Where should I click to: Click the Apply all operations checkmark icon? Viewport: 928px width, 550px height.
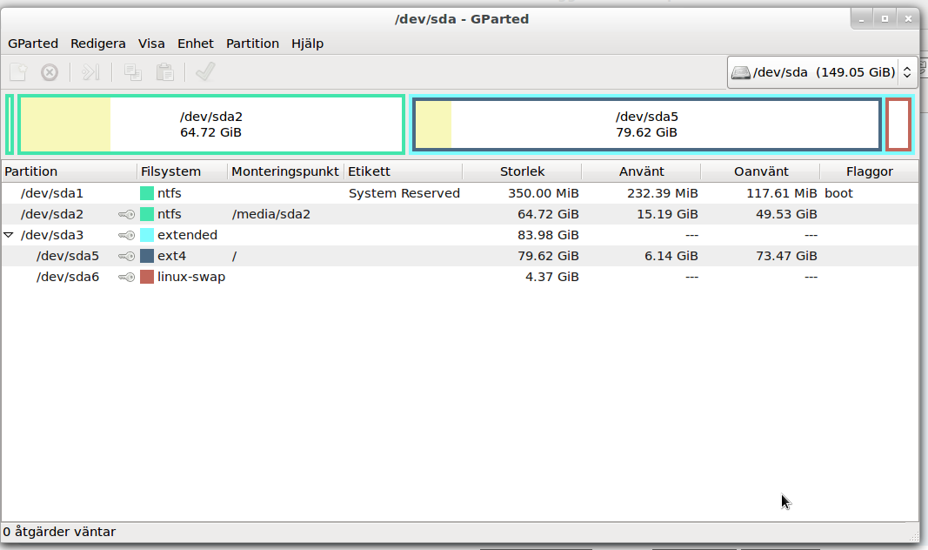tap(204, 72)
